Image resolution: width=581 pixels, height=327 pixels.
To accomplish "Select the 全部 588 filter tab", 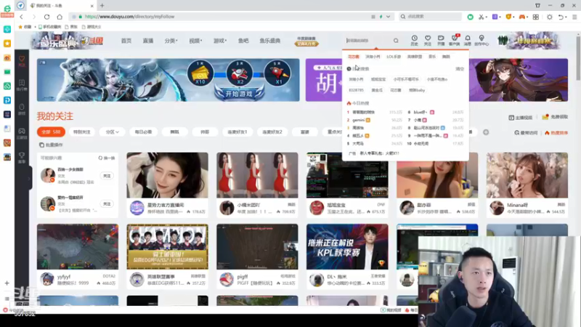I will point(51,132).
